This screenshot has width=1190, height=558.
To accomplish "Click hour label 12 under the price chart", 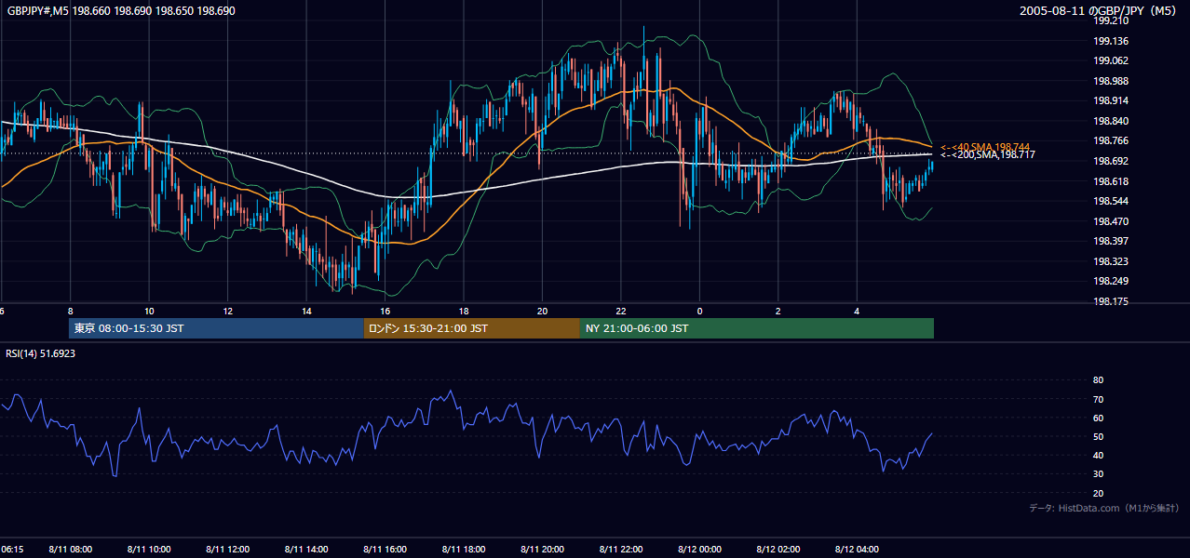I will pyautogui.click(x=228, y=311).
